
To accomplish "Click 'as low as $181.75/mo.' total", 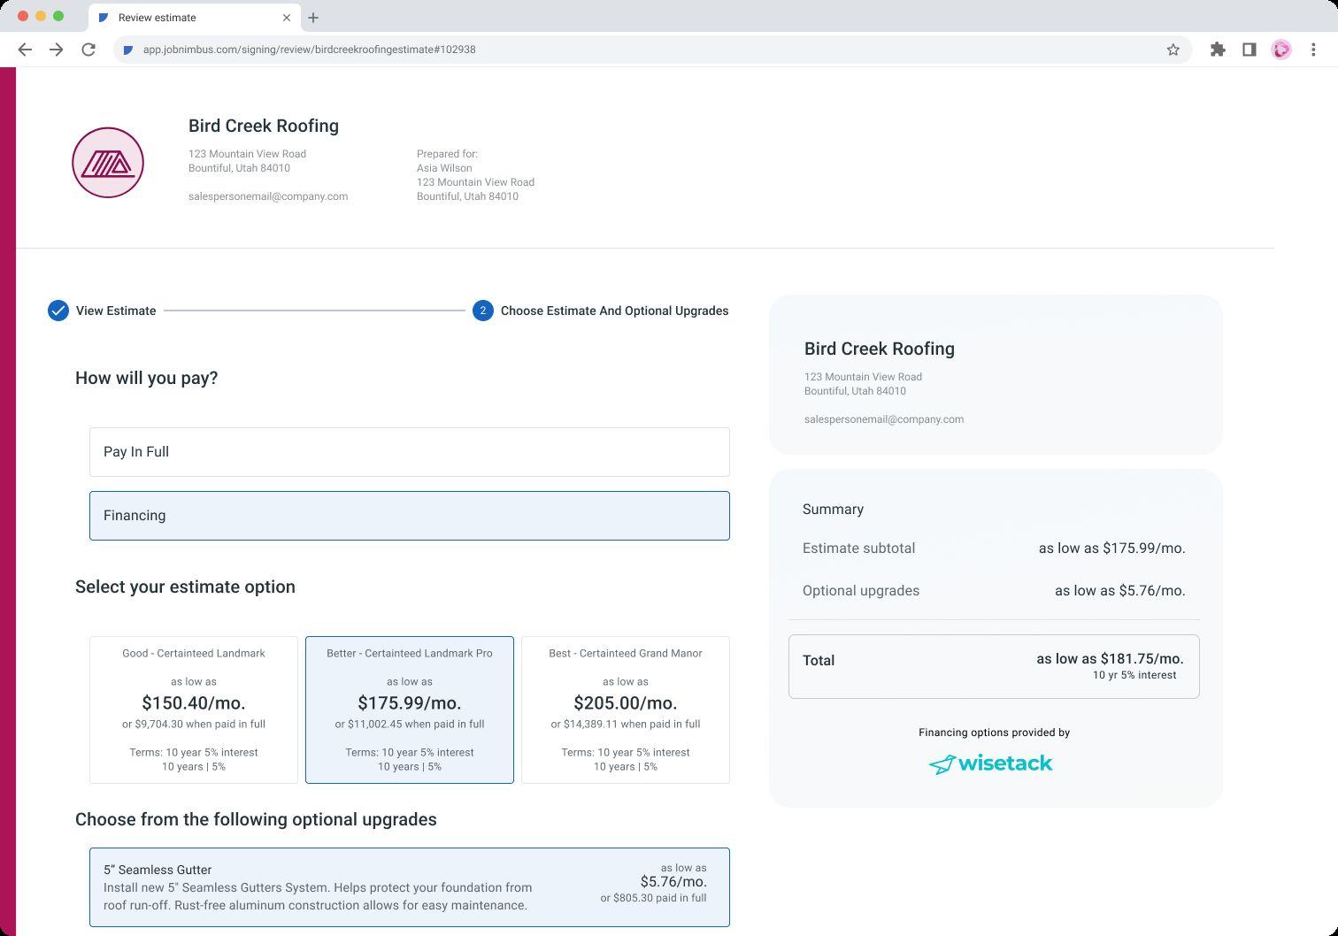I will [x=1111, y=659].
